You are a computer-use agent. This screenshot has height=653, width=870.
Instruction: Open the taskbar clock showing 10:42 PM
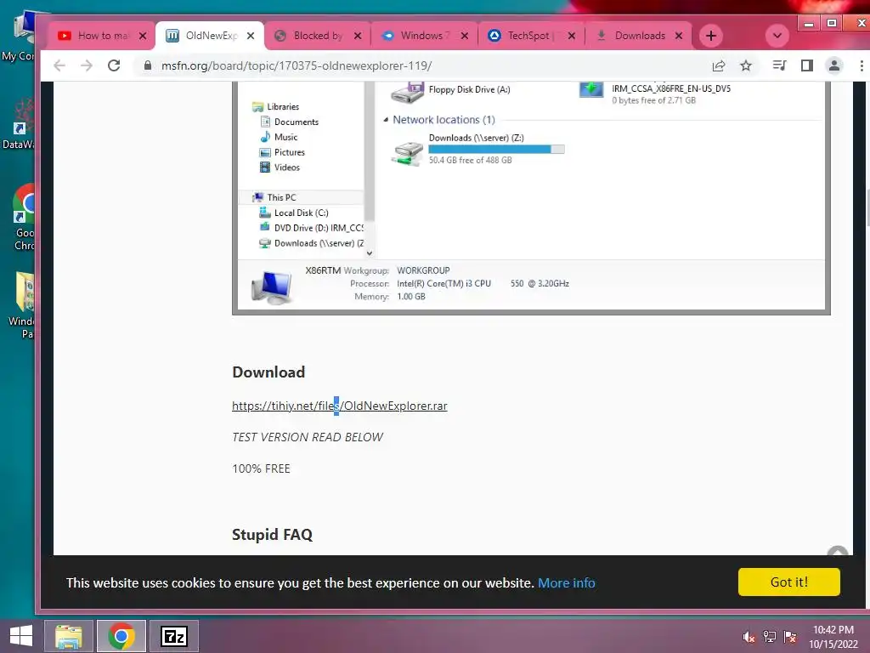(x=833, y=637)
